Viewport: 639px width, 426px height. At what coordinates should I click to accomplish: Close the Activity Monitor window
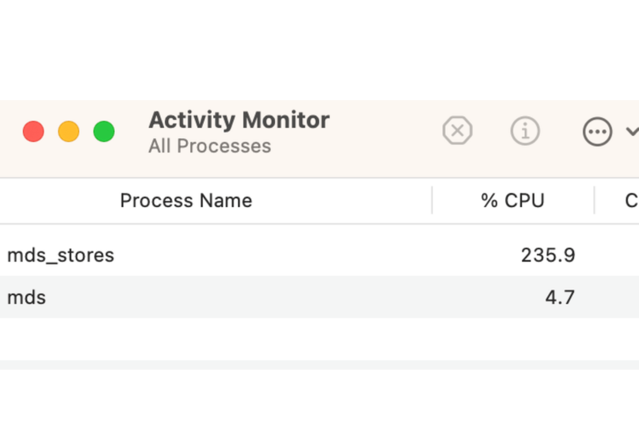pyautogui.click(x=33, y=132)
